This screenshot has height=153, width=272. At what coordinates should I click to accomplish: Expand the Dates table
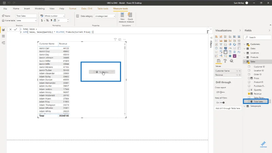[x=244, y=48]
